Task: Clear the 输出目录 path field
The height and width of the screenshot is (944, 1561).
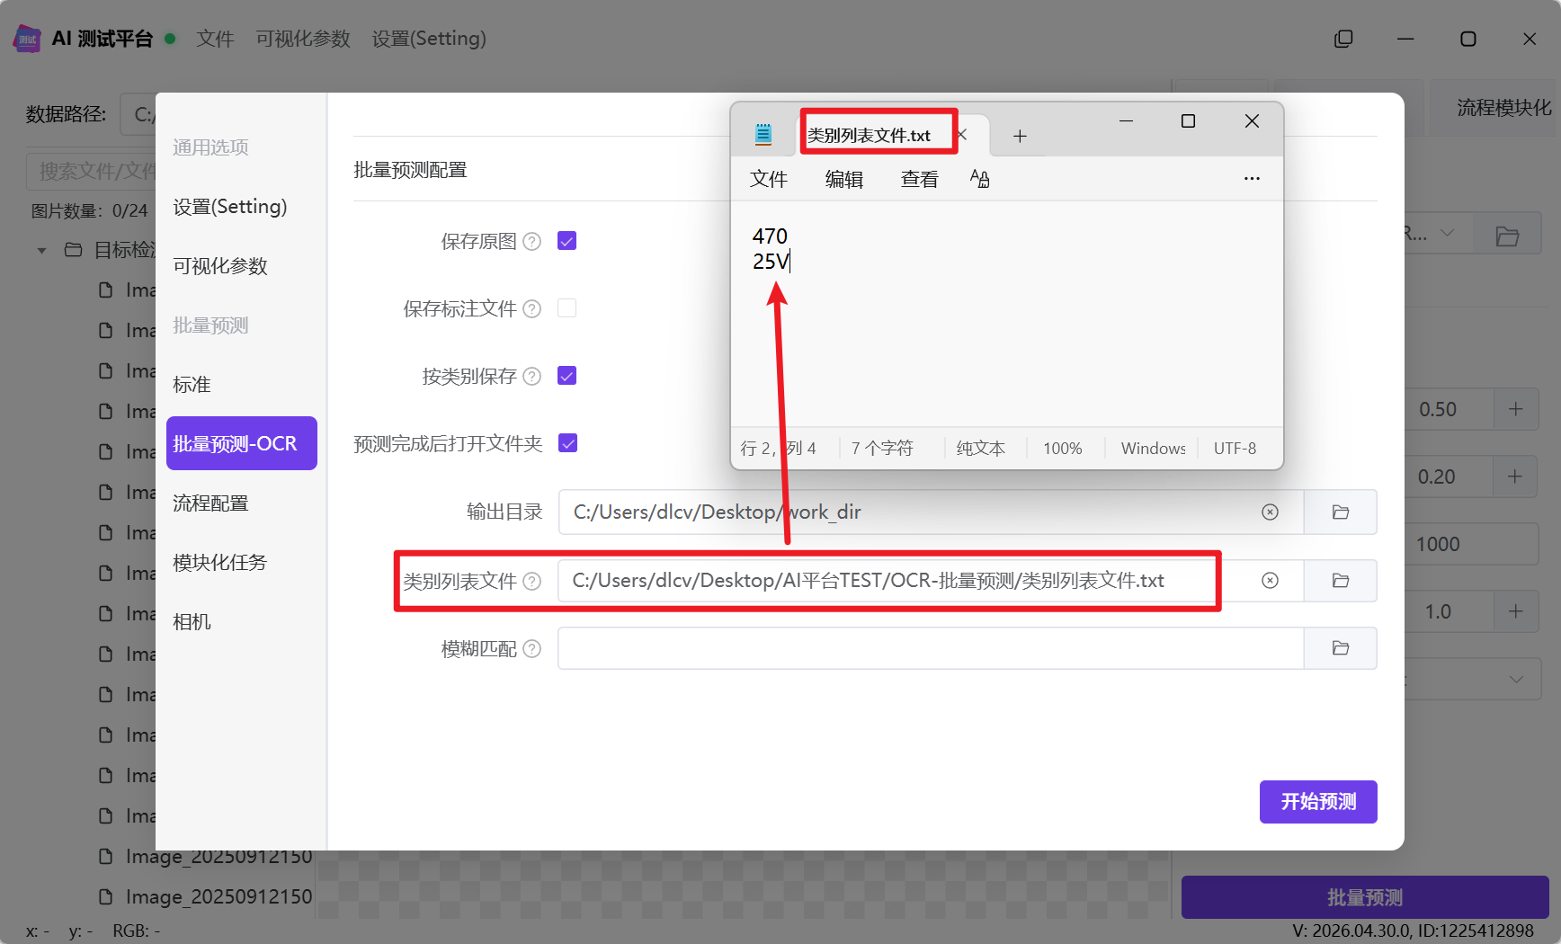Action: [x=1270, y=512]
